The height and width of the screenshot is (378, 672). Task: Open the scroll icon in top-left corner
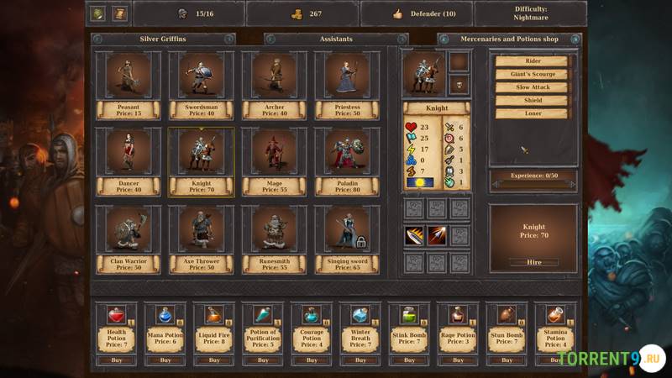coord(119,13)
